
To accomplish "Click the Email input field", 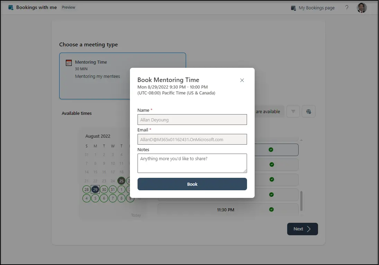I will [x=192, y=139].
